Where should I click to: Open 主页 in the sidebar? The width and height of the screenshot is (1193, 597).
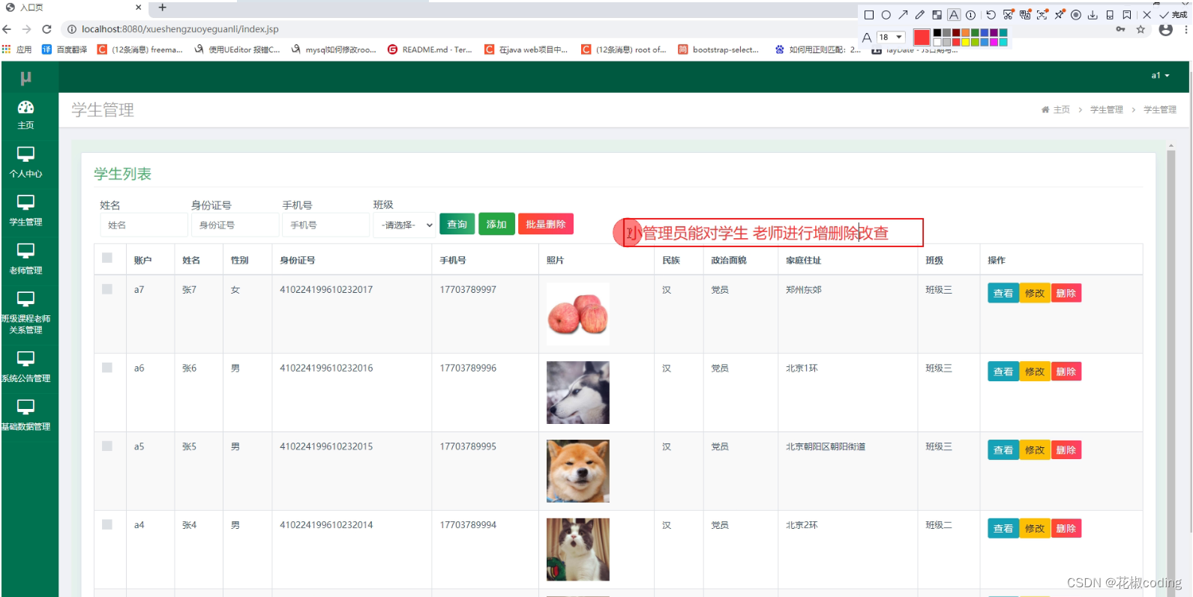[26, 115]
